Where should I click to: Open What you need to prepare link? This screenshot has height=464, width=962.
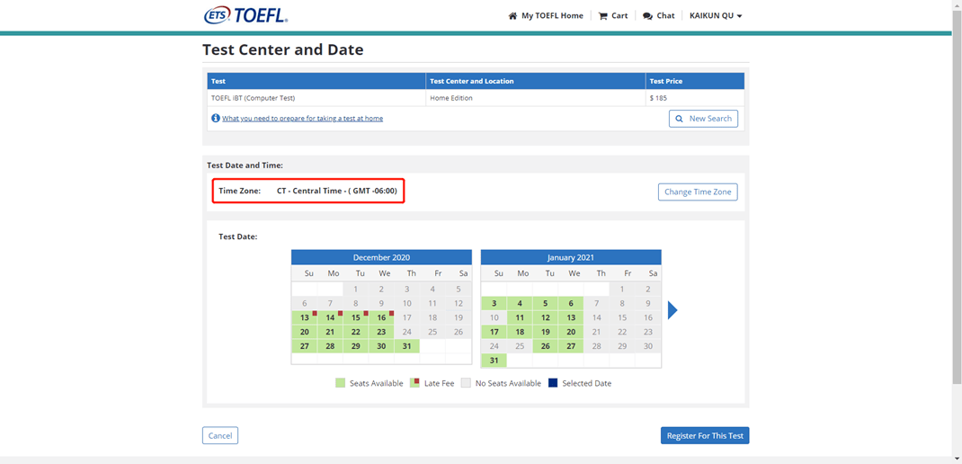302,119
